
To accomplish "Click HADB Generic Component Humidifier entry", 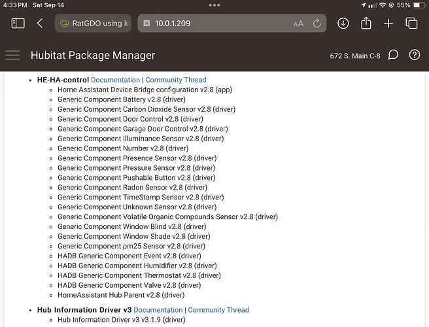I will click(x=137, y=266).
